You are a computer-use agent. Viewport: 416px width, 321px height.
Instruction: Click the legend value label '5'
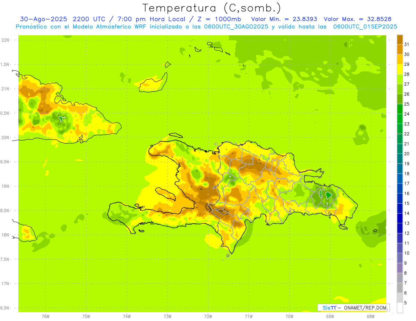click(406, 303)
